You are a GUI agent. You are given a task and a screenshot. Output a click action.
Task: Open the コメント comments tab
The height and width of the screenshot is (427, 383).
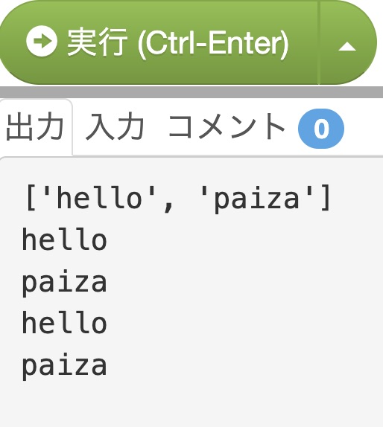227,127
